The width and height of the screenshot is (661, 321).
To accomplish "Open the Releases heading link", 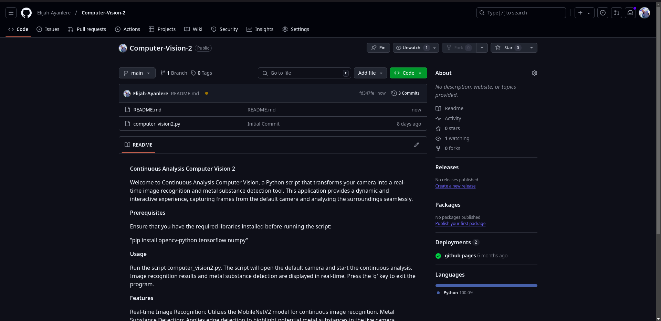I will click(447, 167).
